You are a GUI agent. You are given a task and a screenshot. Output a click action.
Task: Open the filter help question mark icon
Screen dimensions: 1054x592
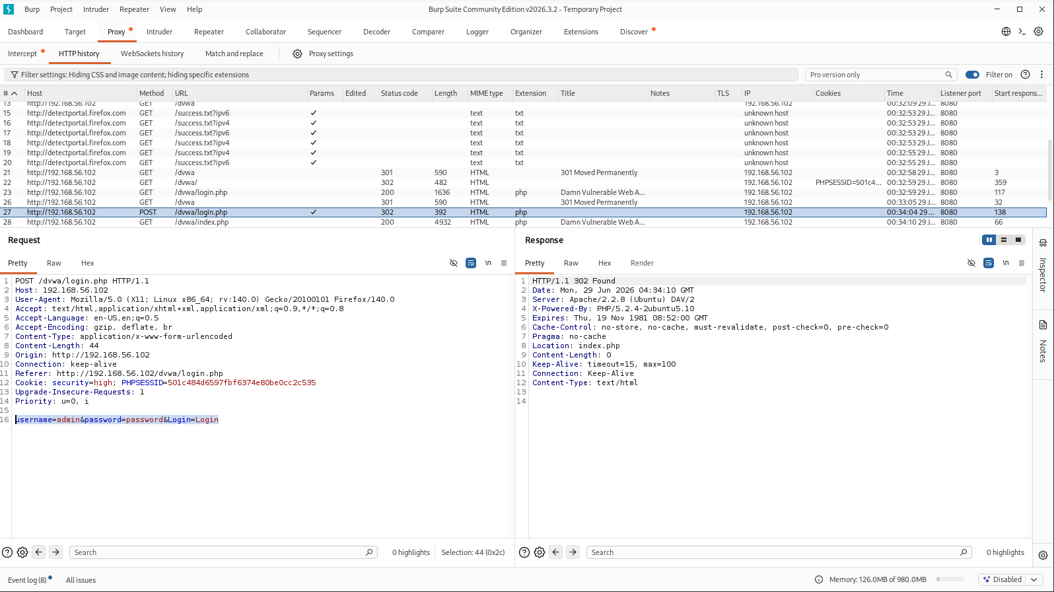(1025, 75)
